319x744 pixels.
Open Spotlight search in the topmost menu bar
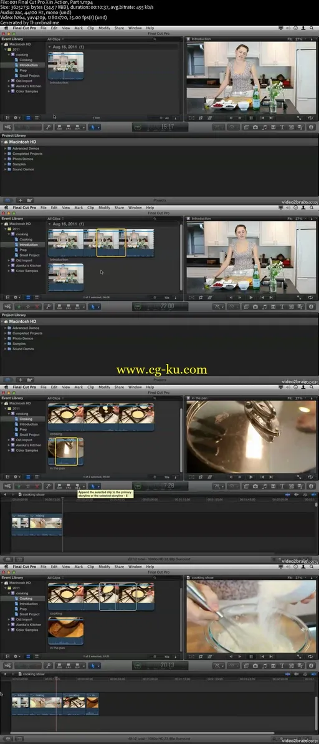[313, 28]
